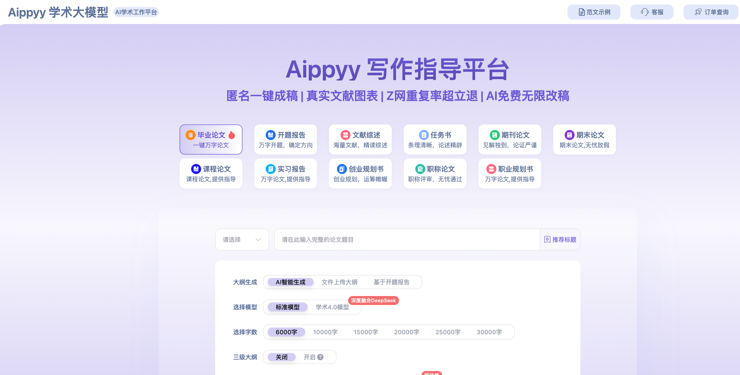Click the rocket icon in 订单查询
The width and height of the screenshot is (740, 375).
tap(698, 12)
